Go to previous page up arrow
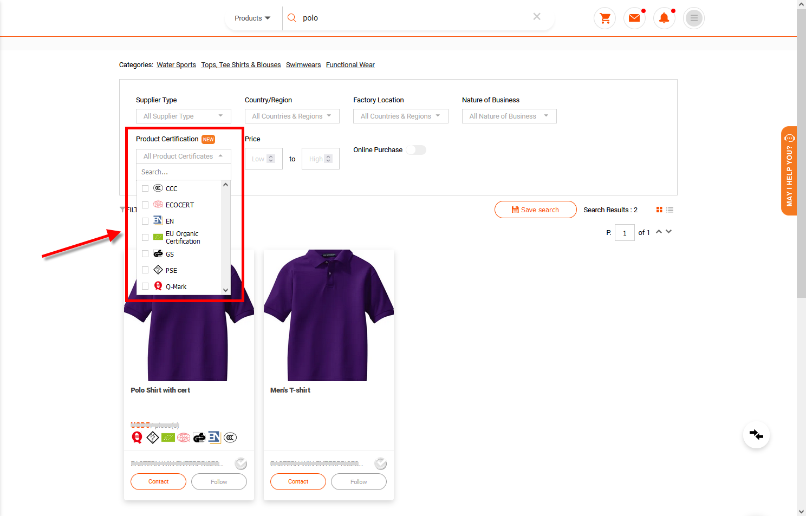This screenshot has width=806, height=516. pos(659,232)
